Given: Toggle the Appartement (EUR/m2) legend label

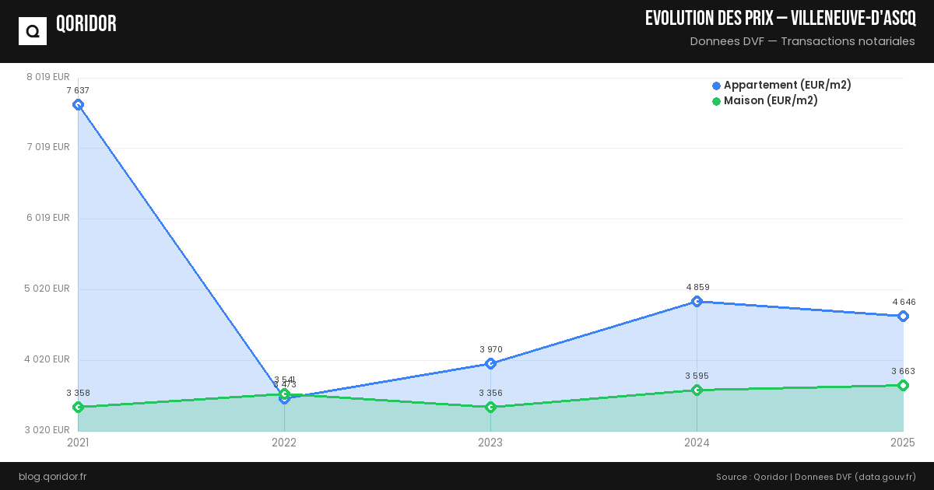Looking at the screenshot, I should [787, 86].
